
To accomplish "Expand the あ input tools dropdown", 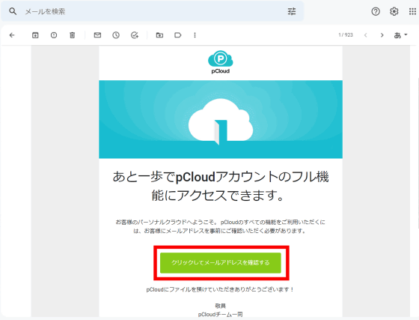I will point(400,35).
